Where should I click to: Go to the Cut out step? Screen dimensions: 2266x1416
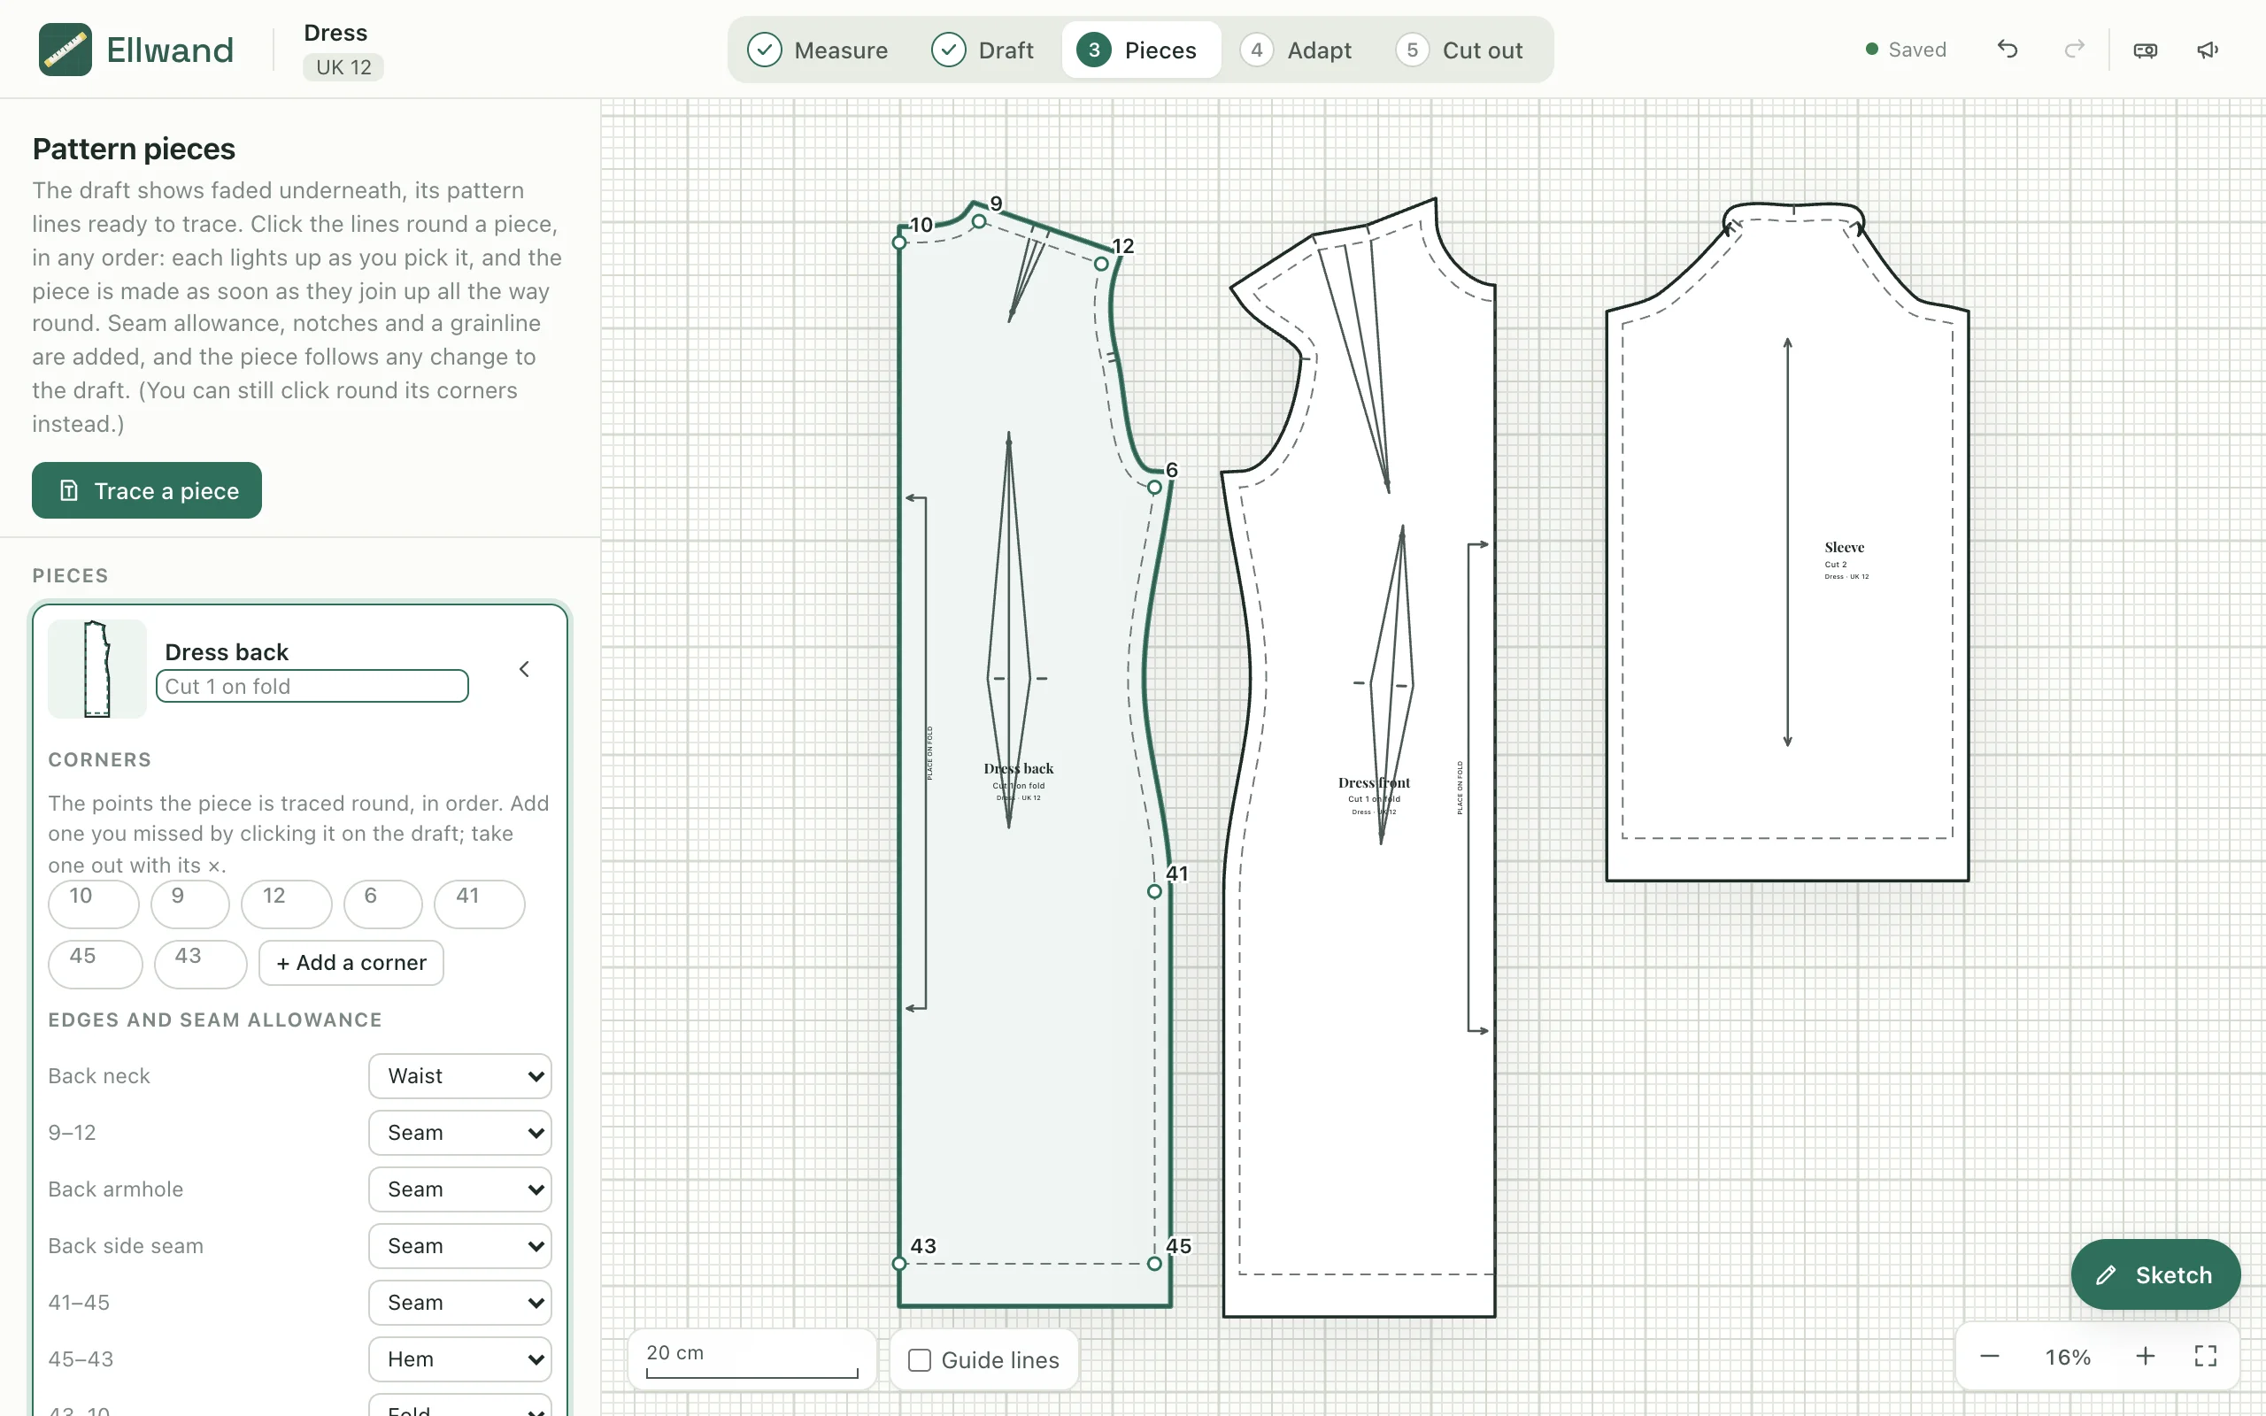point(1459,50)
